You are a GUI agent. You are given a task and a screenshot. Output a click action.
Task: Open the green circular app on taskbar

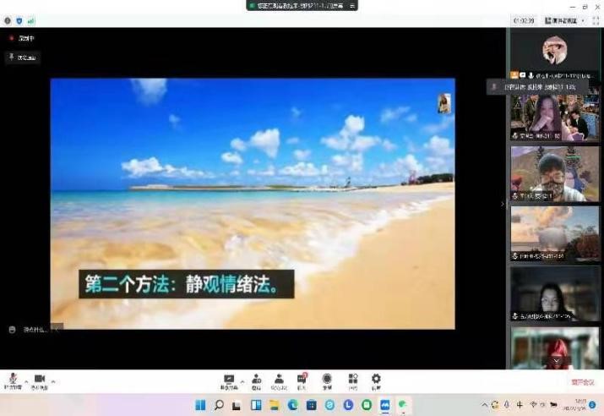click(367, 405)
